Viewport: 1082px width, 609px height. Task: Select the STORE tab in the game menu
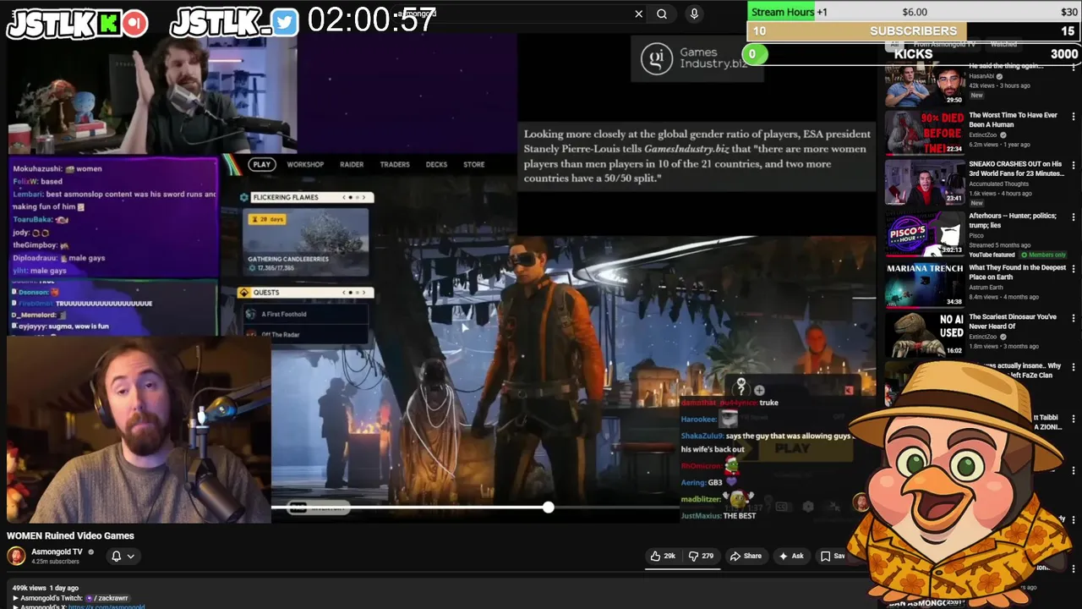[474, 164]
